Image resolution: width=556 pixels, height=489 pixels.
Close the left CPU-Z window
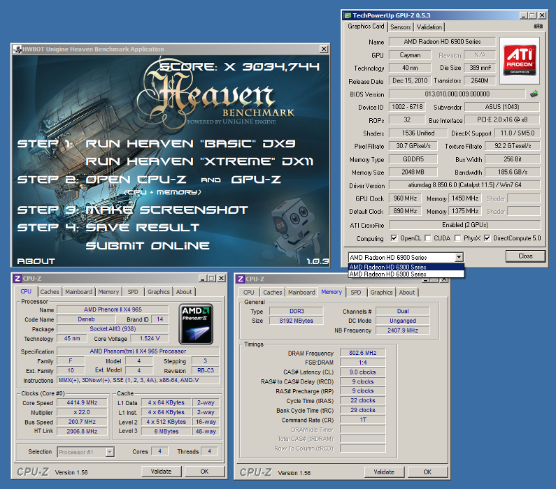221,278
